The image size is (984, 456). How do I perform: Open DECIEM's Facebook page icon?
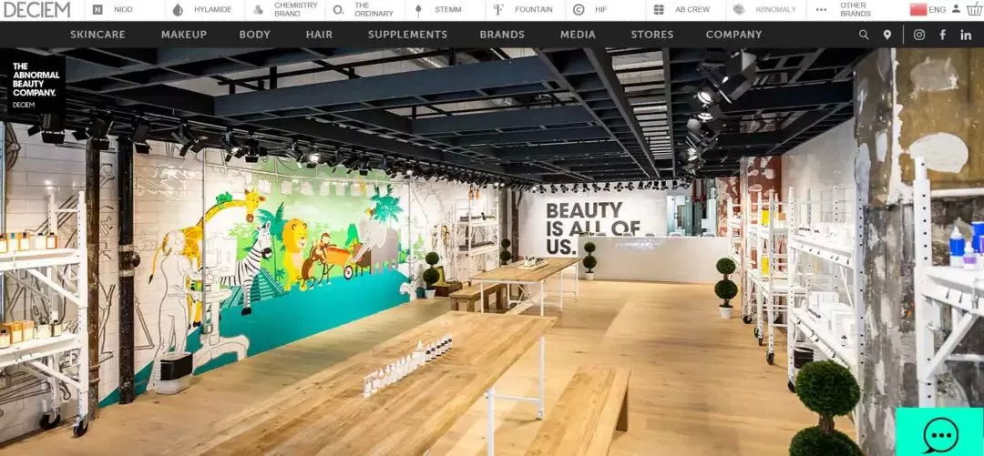click(943, 35)
